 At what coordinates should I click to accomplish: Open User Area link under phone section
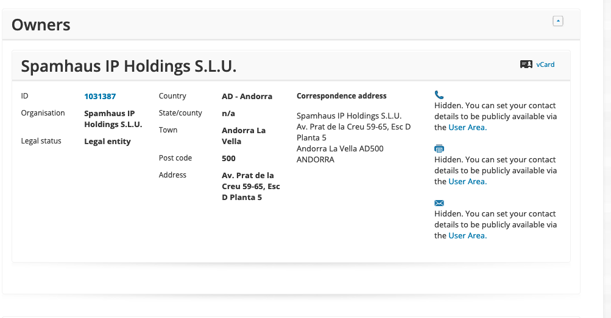coord(468,128)
